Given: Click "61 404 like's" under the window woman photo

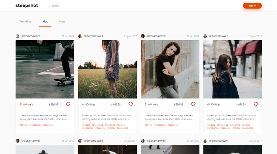Looking at the screenshot, I should point(151,104).
